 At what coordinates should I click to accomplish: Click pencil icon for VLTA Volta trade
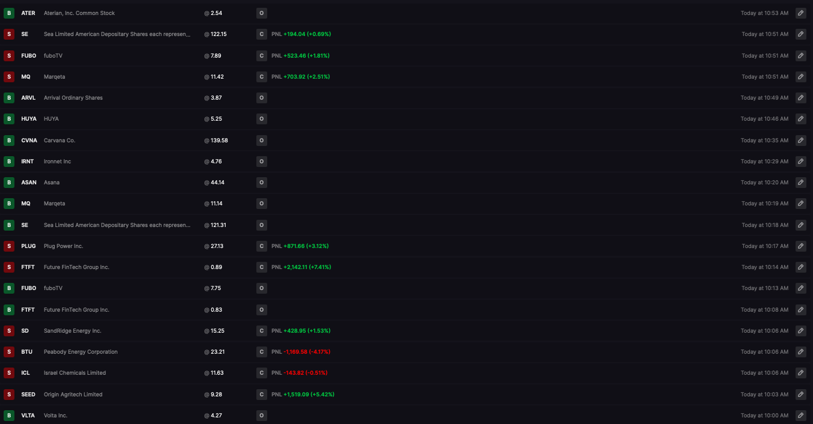pyautogui.click(x=800, y=415)
